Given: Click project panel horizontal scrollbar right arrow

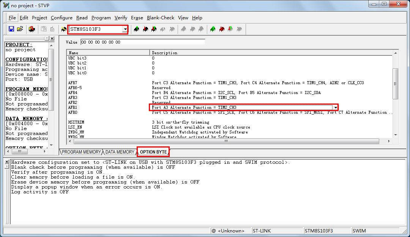Looking at the screenshot, I should click(44, 151).
